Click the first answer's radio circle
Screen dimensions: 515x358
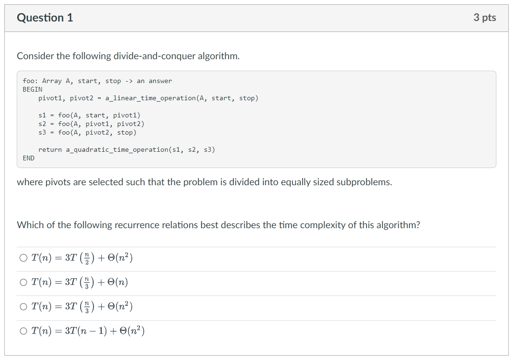[23, 257]
